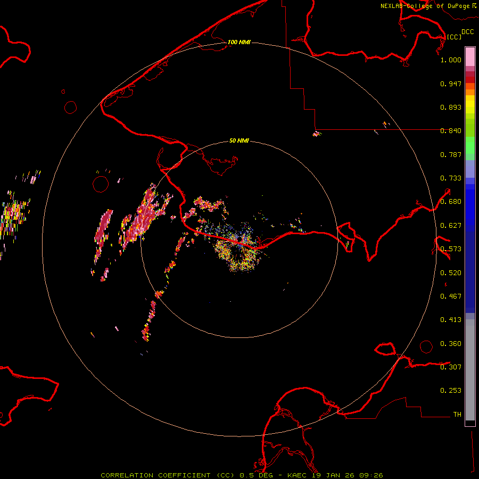Pick the orange swatch near 0.947
The height and width of the screenshot is (479, 479).
[x=470, y=86]
